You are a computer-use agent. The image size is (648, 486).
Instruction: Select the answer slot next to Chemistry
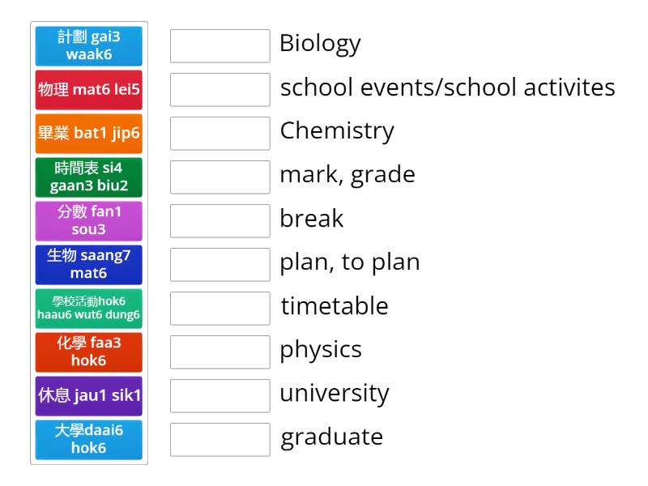point(220,134)
